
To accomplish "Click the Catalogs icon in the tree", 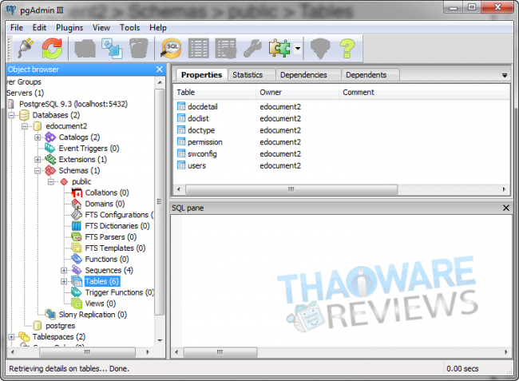I will (x=50, y=137).
